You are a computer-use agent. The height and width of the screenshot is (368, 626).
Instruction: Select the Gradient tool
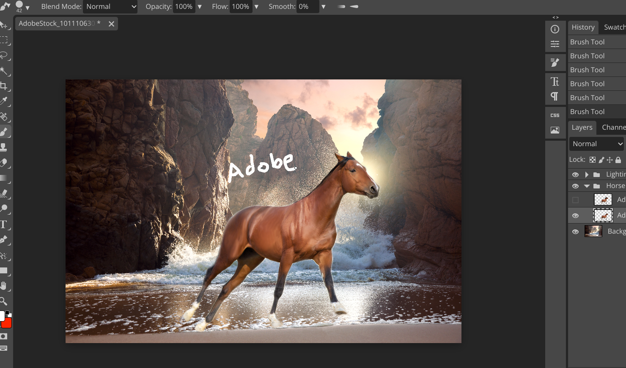click(4, 178)
